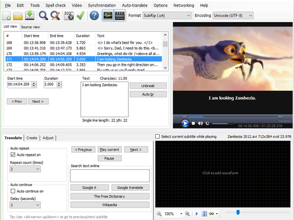The height and width of the screenshot is (220, 294).
Task: Click the New subtitle file icon
Action: [6, 16]
